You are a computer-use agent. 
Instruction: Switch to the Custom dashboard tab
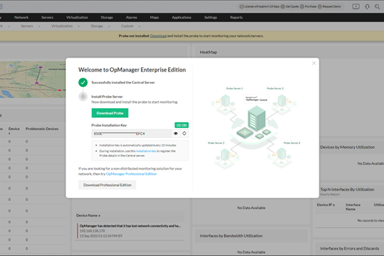coord(127,26)
